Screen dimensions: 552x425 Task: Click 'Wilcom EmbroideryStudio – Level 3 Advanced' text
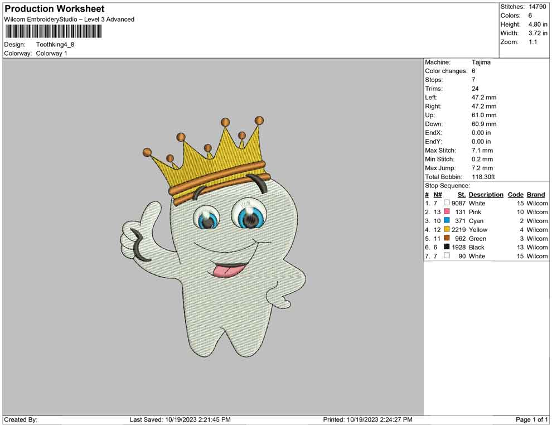pyautogui.click(x=69, y=20)
